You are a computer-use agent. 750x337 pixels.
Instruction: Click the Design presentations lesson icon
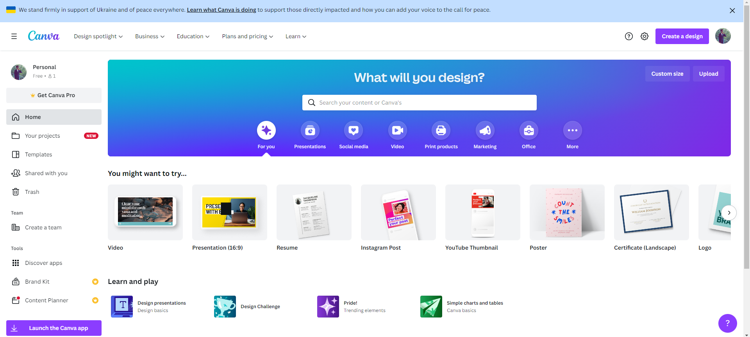click(122, 307)
